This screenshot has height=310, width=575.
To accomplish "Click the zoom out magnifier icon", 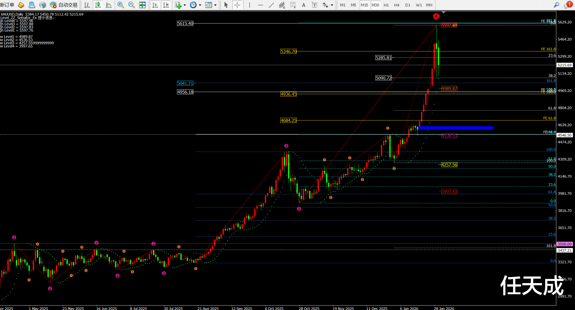I will [x=131, y=5].
